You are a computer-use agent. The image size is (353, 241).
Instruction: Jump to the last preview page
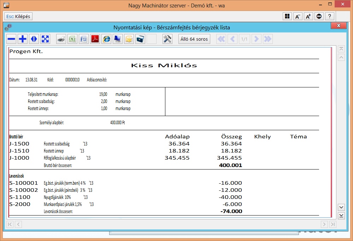click(x=267, y=39)
